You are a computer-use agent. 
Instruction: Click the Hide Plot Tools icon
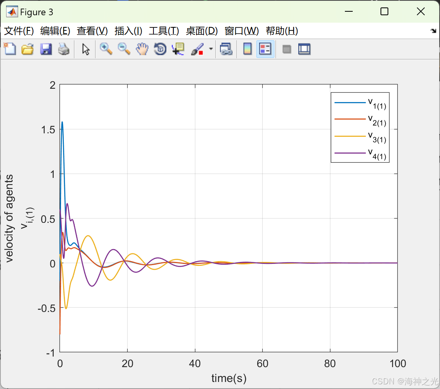[x=287, y=49]
